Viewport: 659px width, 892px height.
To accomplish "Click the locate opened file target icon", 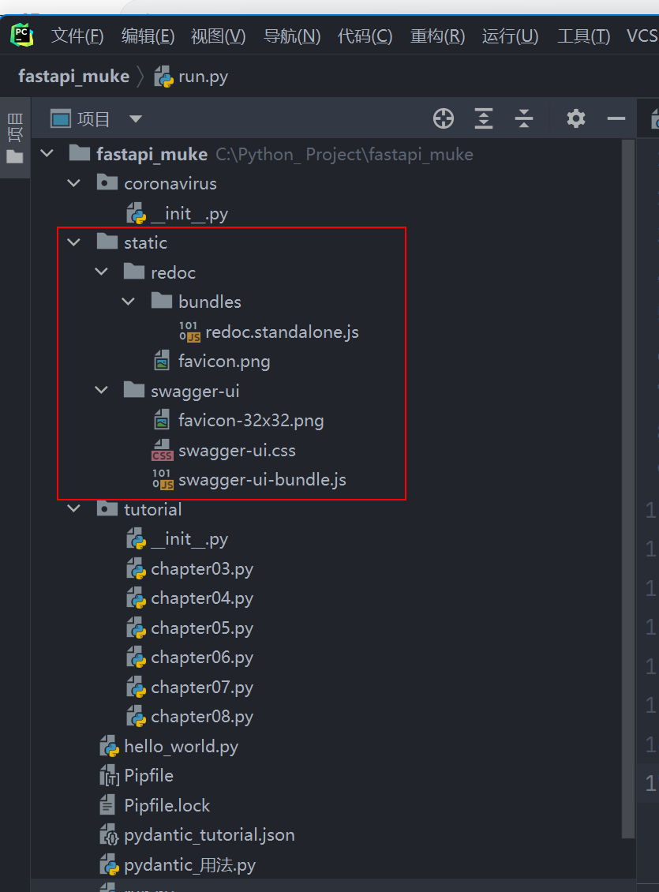I will click(443, 119).
